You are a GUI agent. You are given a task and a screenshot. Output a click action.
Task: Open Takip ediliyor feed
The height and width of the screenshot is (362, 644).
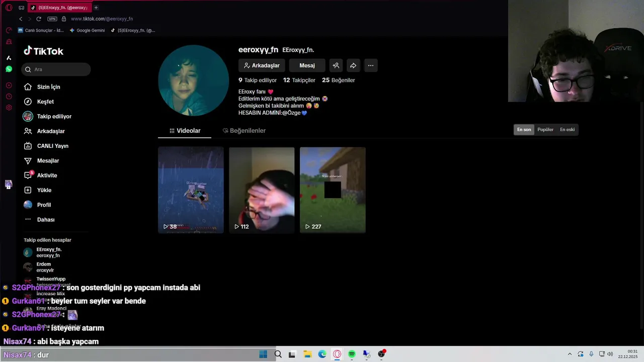[47, 116]
